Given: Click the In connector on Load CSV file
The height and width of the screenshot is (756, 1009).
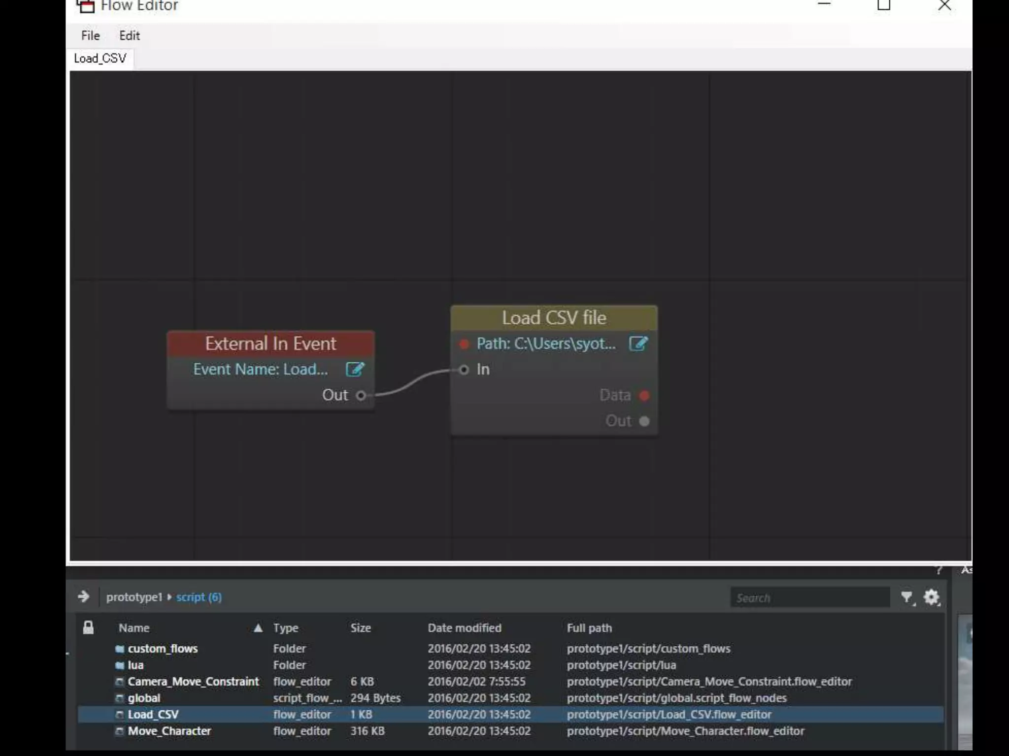Looking at the screenshot, I should click(x=464, y=370).
